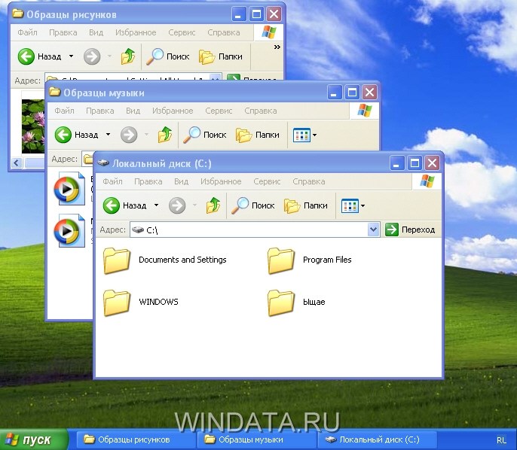Screen dimensions: 517x450
Task: Expand address bar dropdown in Локальный диск (C:)
Action: pyautogui.click(x=373, y=230)
